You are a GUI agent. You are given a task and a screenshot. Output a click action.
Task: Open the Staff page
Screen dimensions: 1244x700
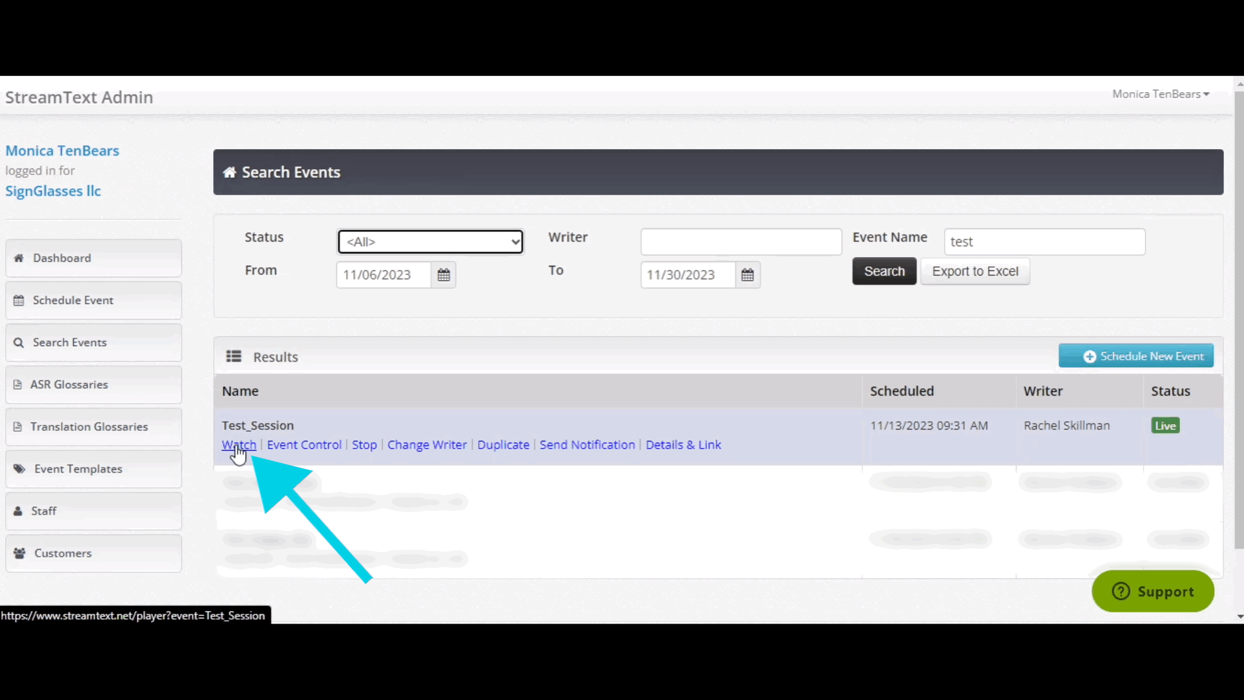pos(93,511)
